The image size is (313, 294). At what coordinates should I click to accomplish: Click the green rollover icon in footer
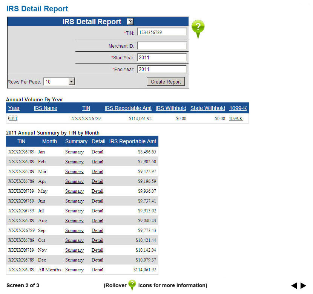[x=132, y=285]
